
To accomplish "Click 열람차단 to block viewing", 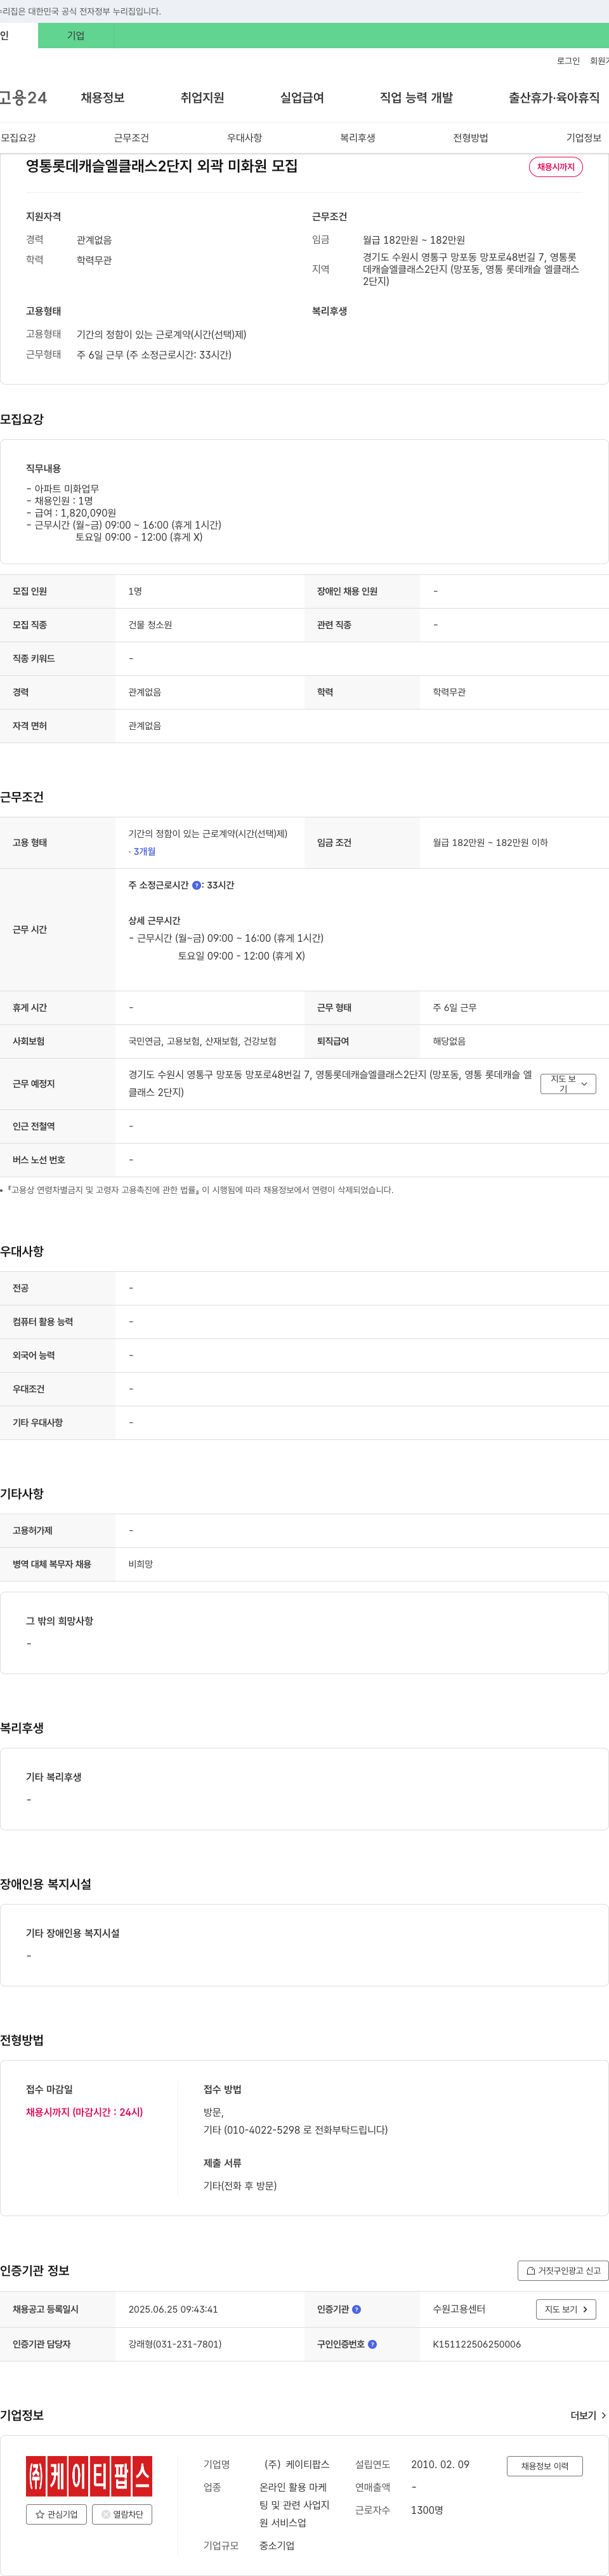I will (x=122, y=2514).
